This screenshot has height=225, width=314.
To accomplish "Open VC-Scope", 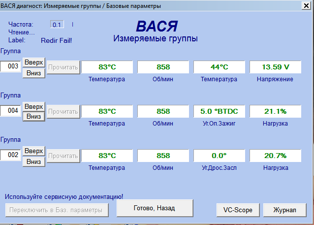I will pyautogui.click(x=238, y=210).
